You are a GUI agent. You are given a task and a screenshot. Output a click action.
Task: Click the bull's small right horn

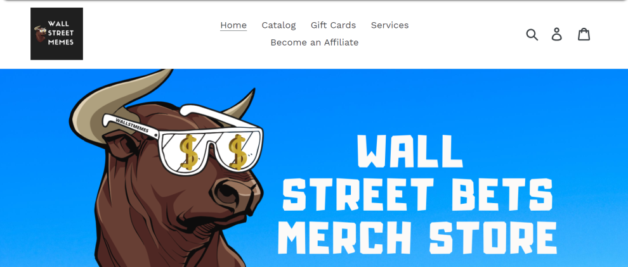[240, 105]
